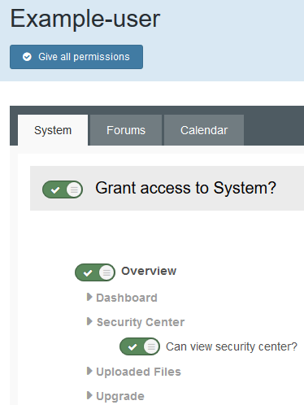Screen dimensions: 304x405
Task: Click the checkmark icon in Give all permissions
Action: point(27,57)
